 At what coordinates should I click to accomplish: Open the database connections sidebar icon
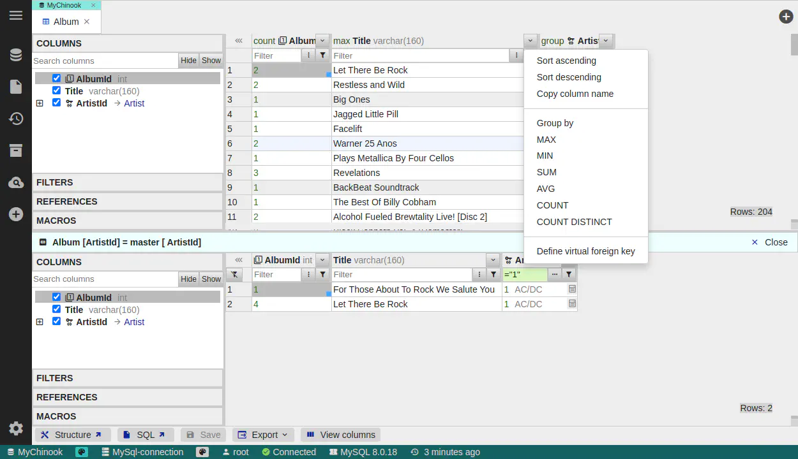click(x=16, y=55)
